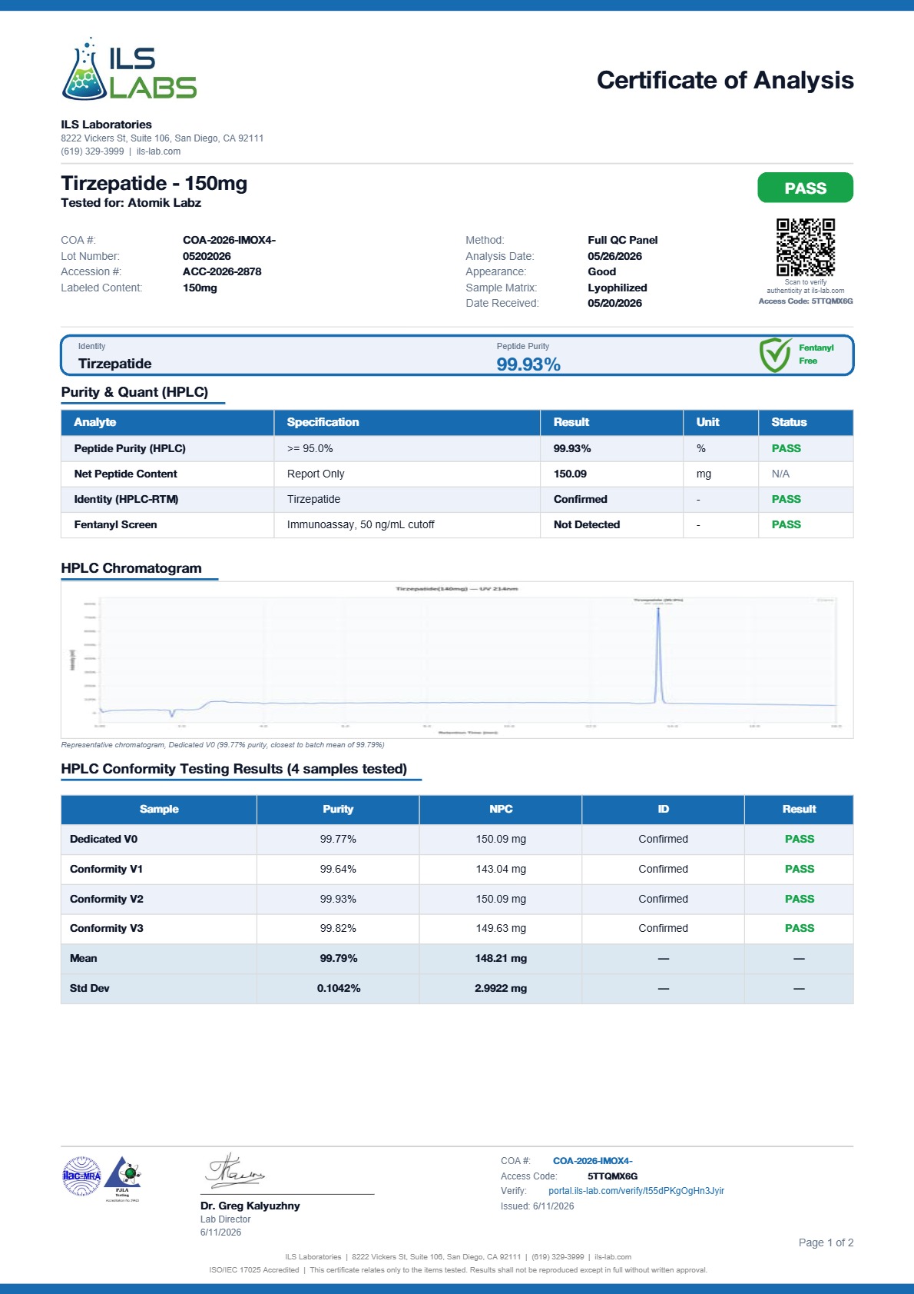This screenshot has width=914, height=1294.
Task: Click the Analysis Date 05/26/2026
Action: click(614, 256)
